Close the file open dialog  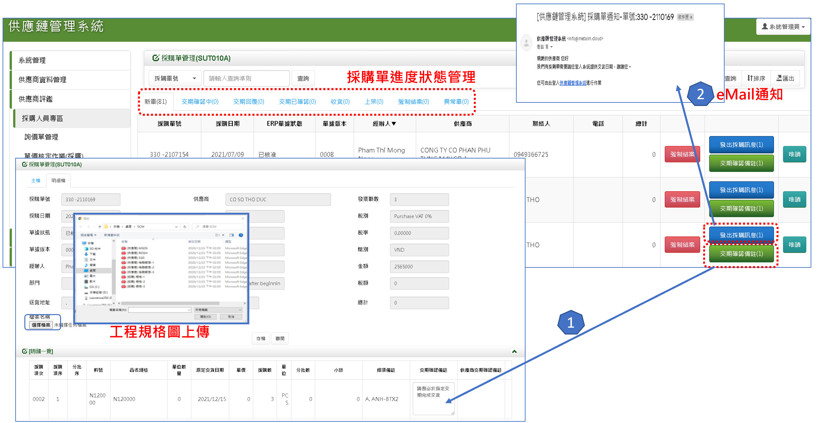[243, 218]
